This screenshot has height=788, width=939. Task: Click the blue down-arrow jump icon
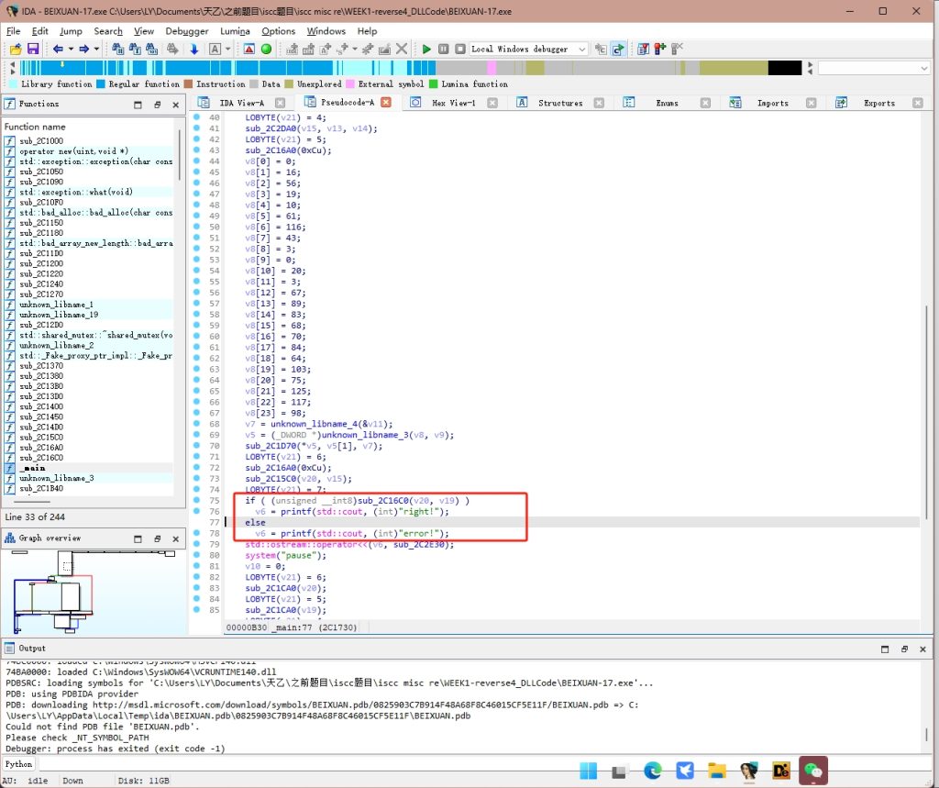[x=194, y=50]
